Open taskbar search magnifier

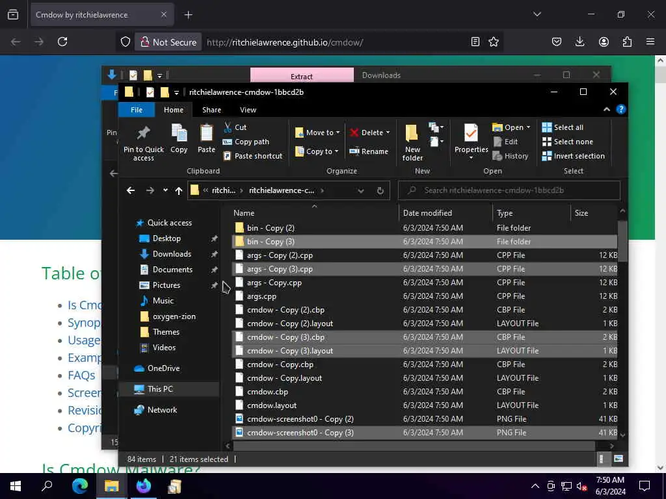[x=47, y=485]
